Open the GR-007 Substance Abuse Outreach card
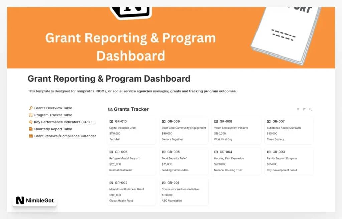This screenshot has width=342, height=219. point(289,130)
